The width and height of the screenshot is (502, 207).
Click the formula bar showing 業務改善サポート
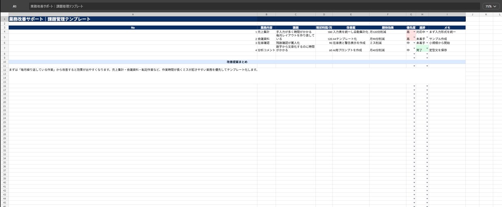[254, 7]
